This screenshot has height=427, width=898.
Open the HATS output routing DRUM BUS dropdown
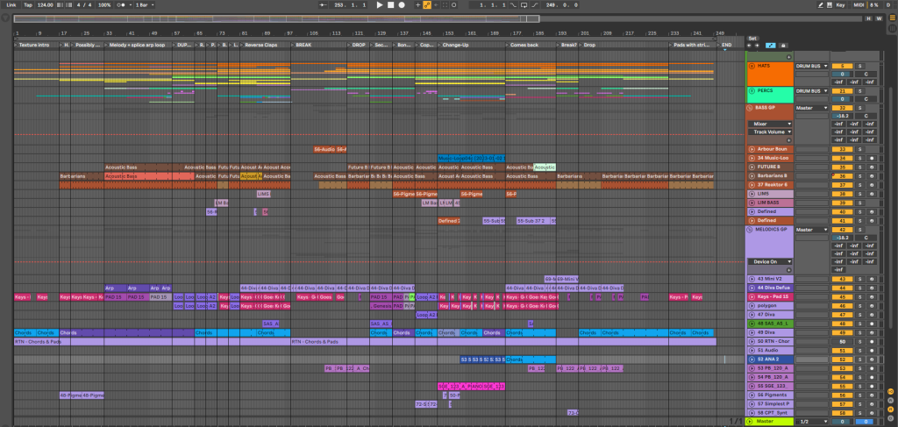click(811, 66)
